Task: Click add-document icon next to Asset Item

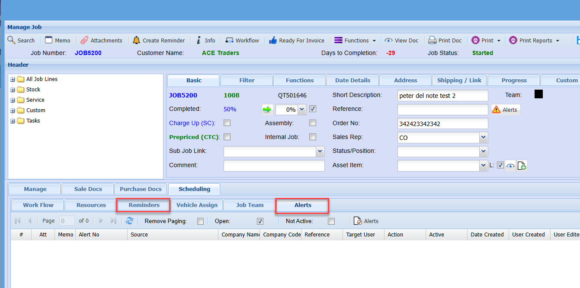Action: tap(522, 165)
